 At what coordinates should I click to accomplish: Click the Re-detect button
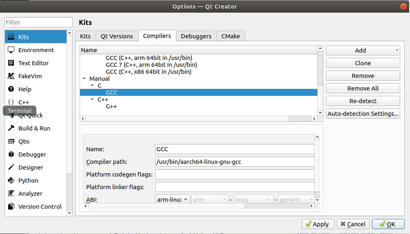tap(363, 101)
